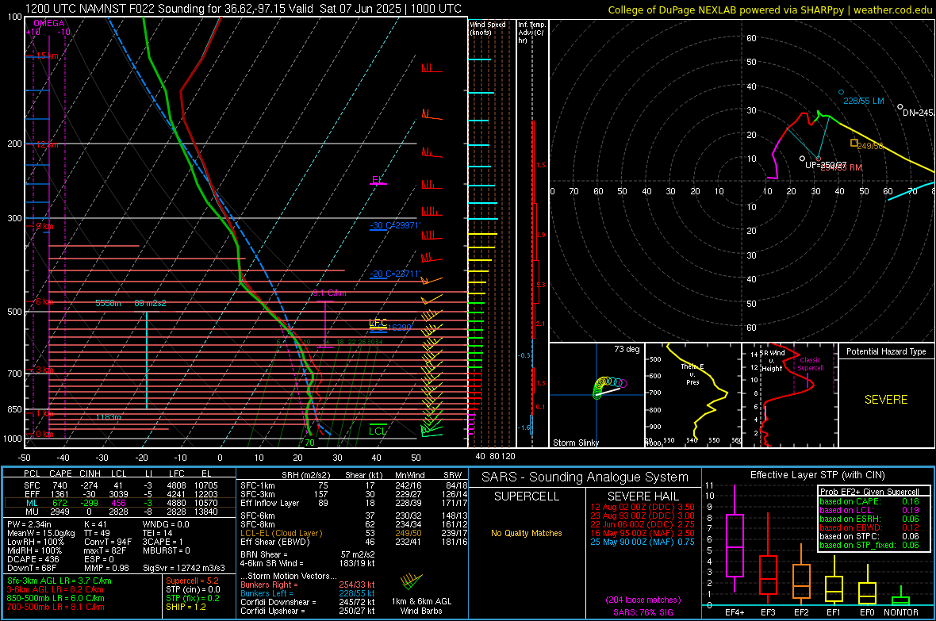This screenshot has width=936, height=621.
Task: Click the 254/33 RM hodograph label
Action: tap(842, 168)
